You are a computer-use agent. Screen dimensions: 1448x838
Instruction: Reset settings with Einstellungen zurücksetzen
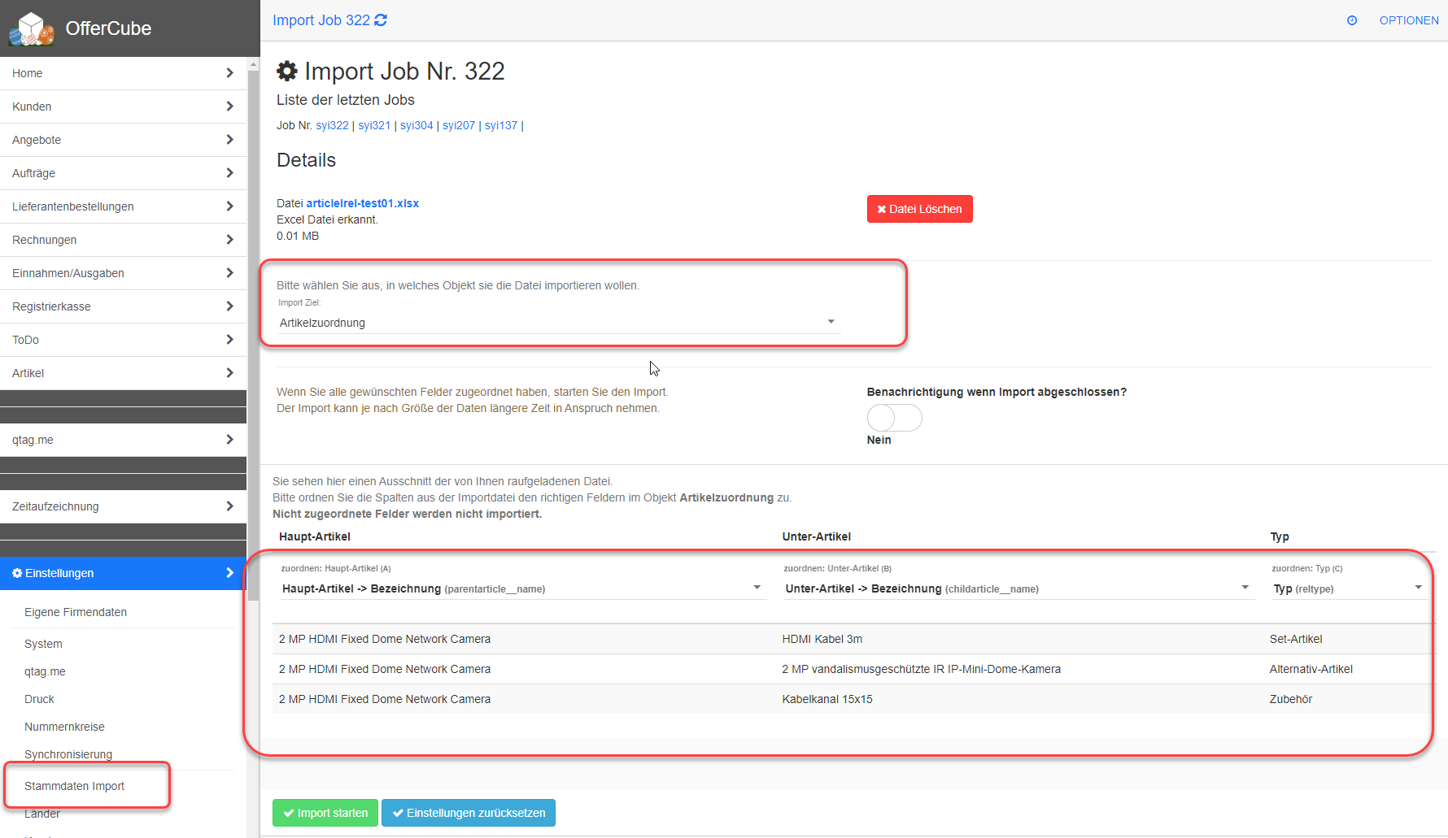[469, 813]
